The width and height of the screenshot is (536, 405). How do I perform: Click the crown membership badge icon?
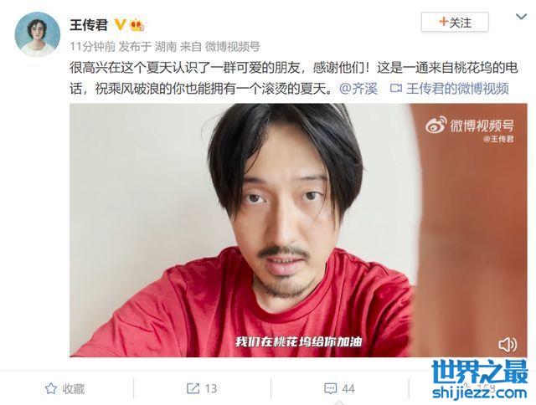pyautogui.click(x=137, y=25)
